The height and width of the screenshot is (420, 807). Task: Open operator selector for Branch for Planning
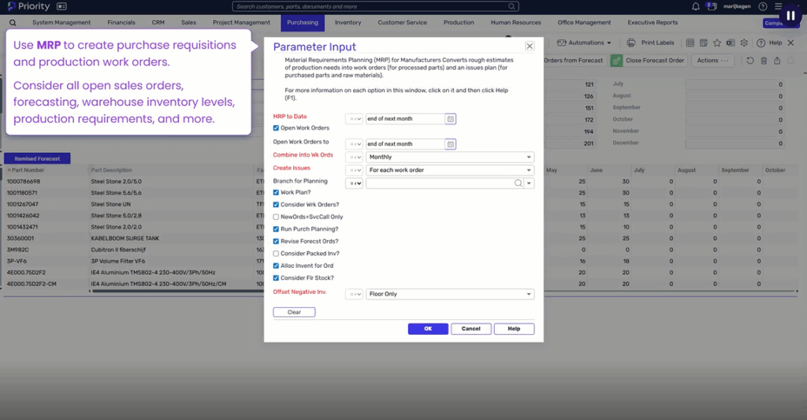pos(354,184)
